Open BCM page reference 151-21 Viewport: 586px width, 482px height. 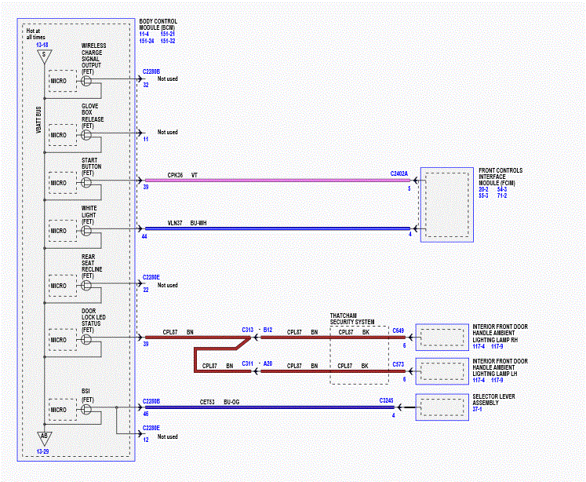coord(168,34)
